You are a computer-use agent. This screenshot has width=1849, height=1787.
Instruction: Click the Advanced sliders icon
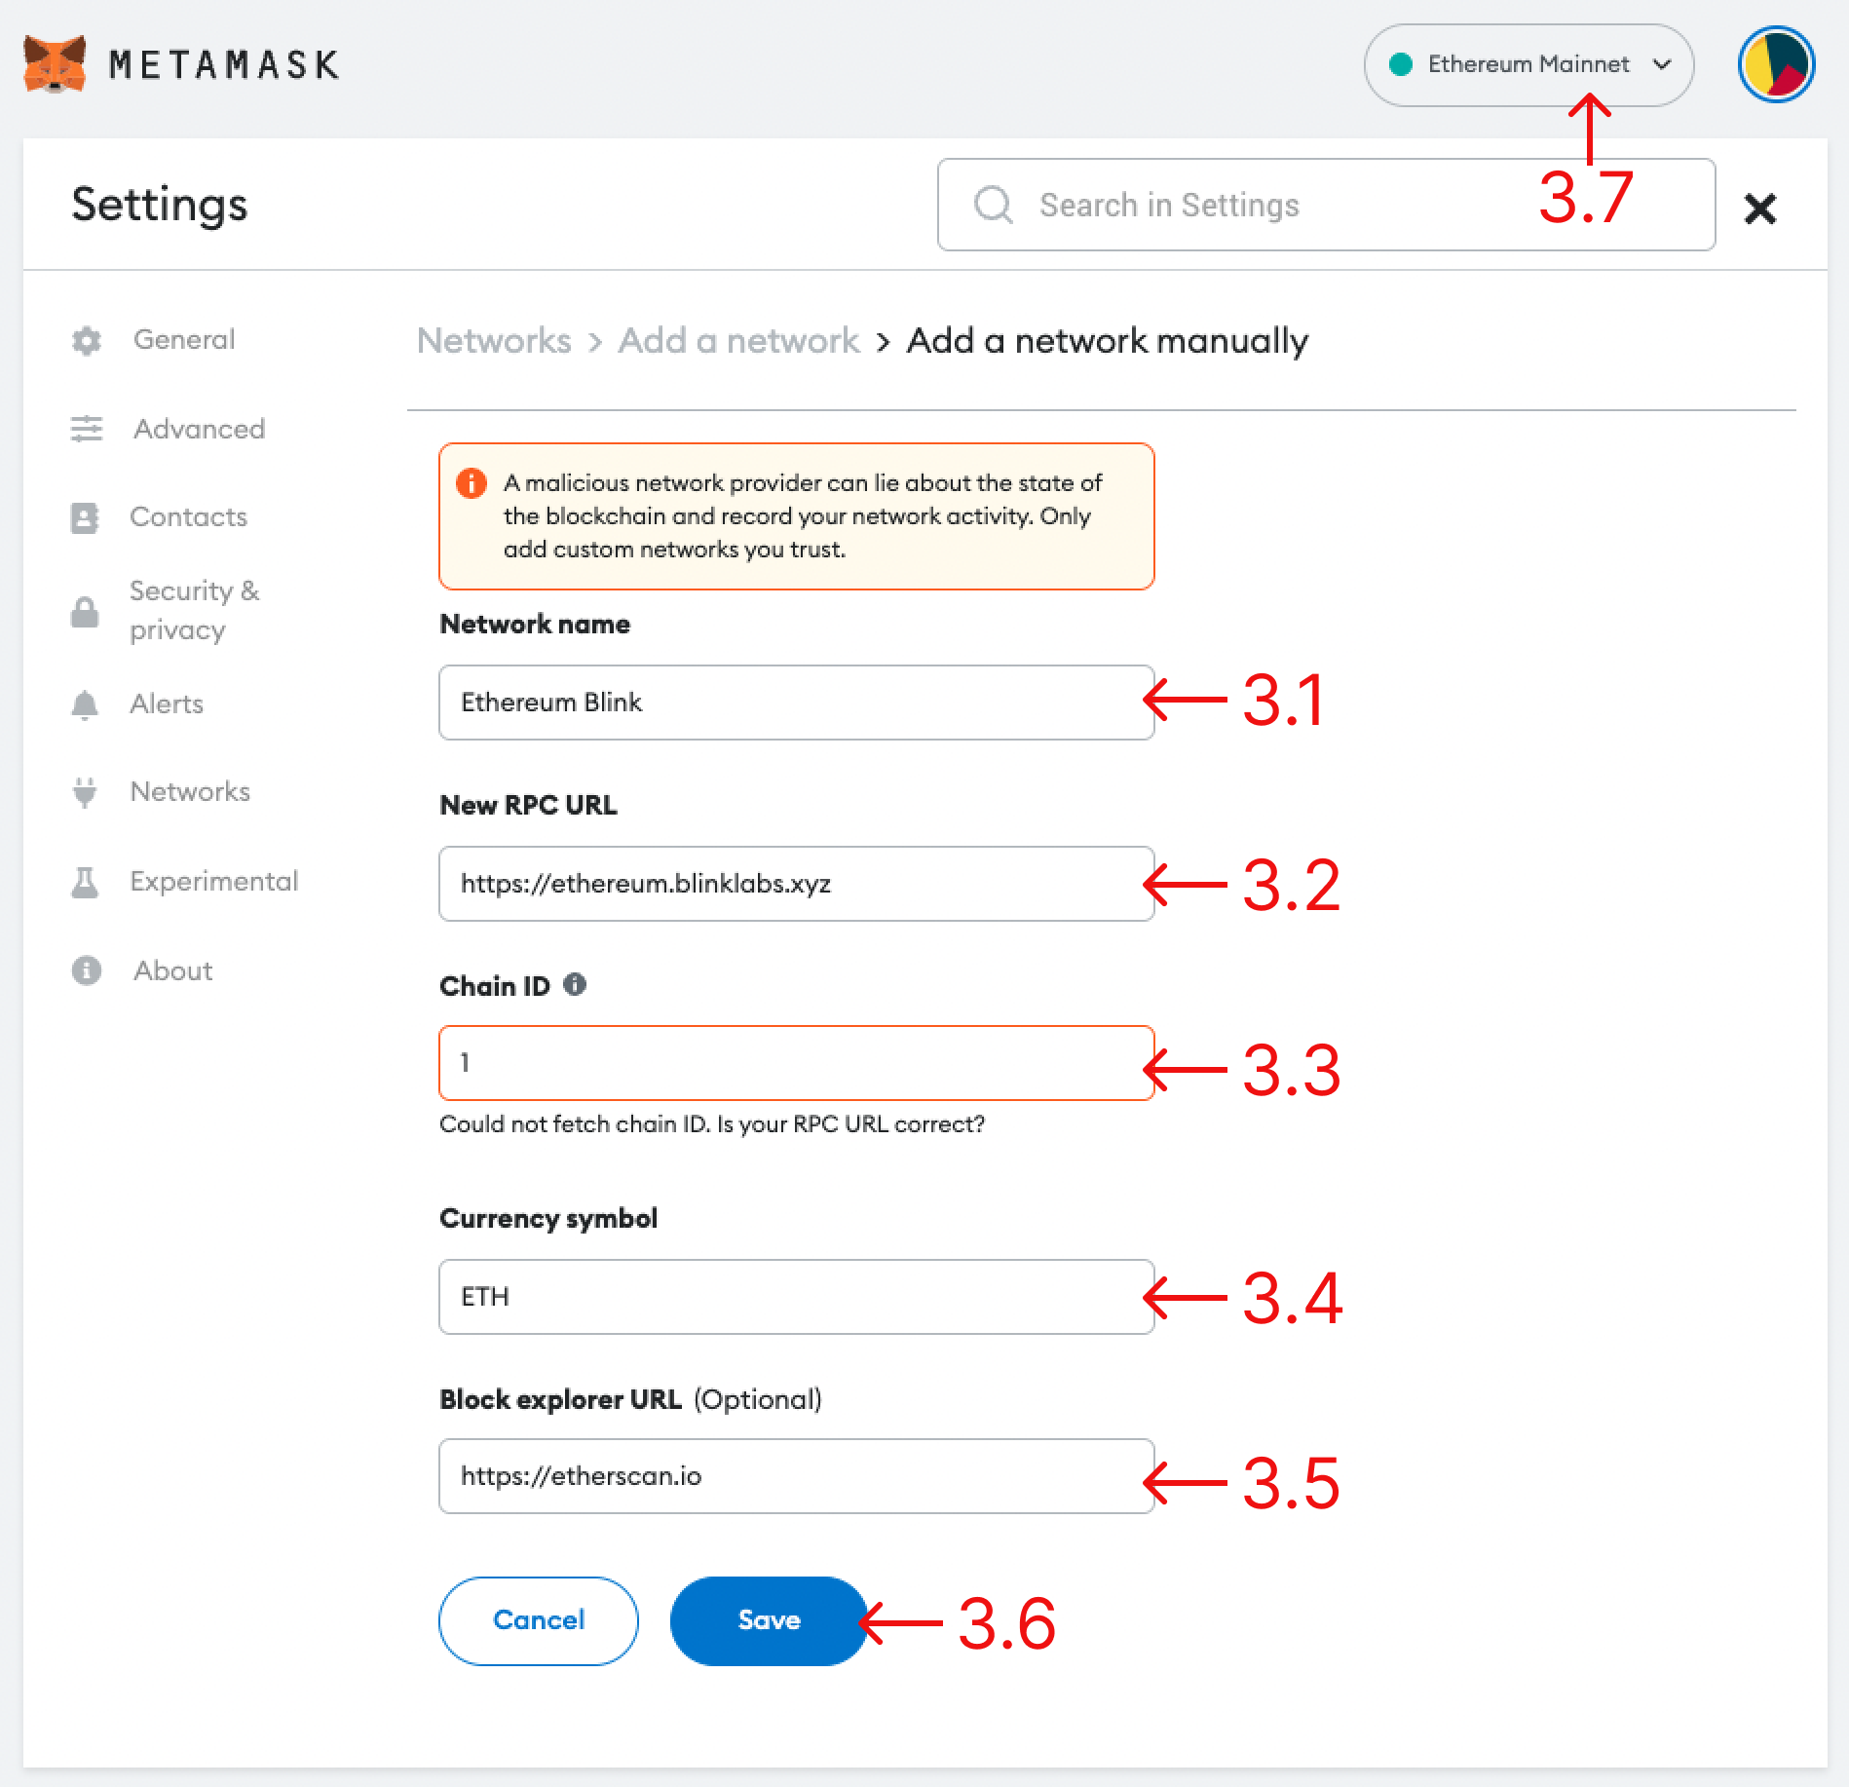87,429
